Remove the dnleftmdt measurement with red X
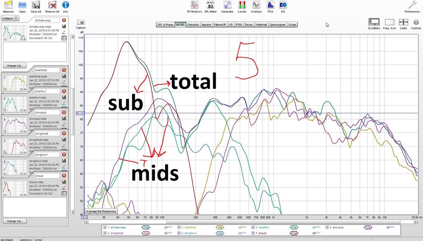 [64, 70]
